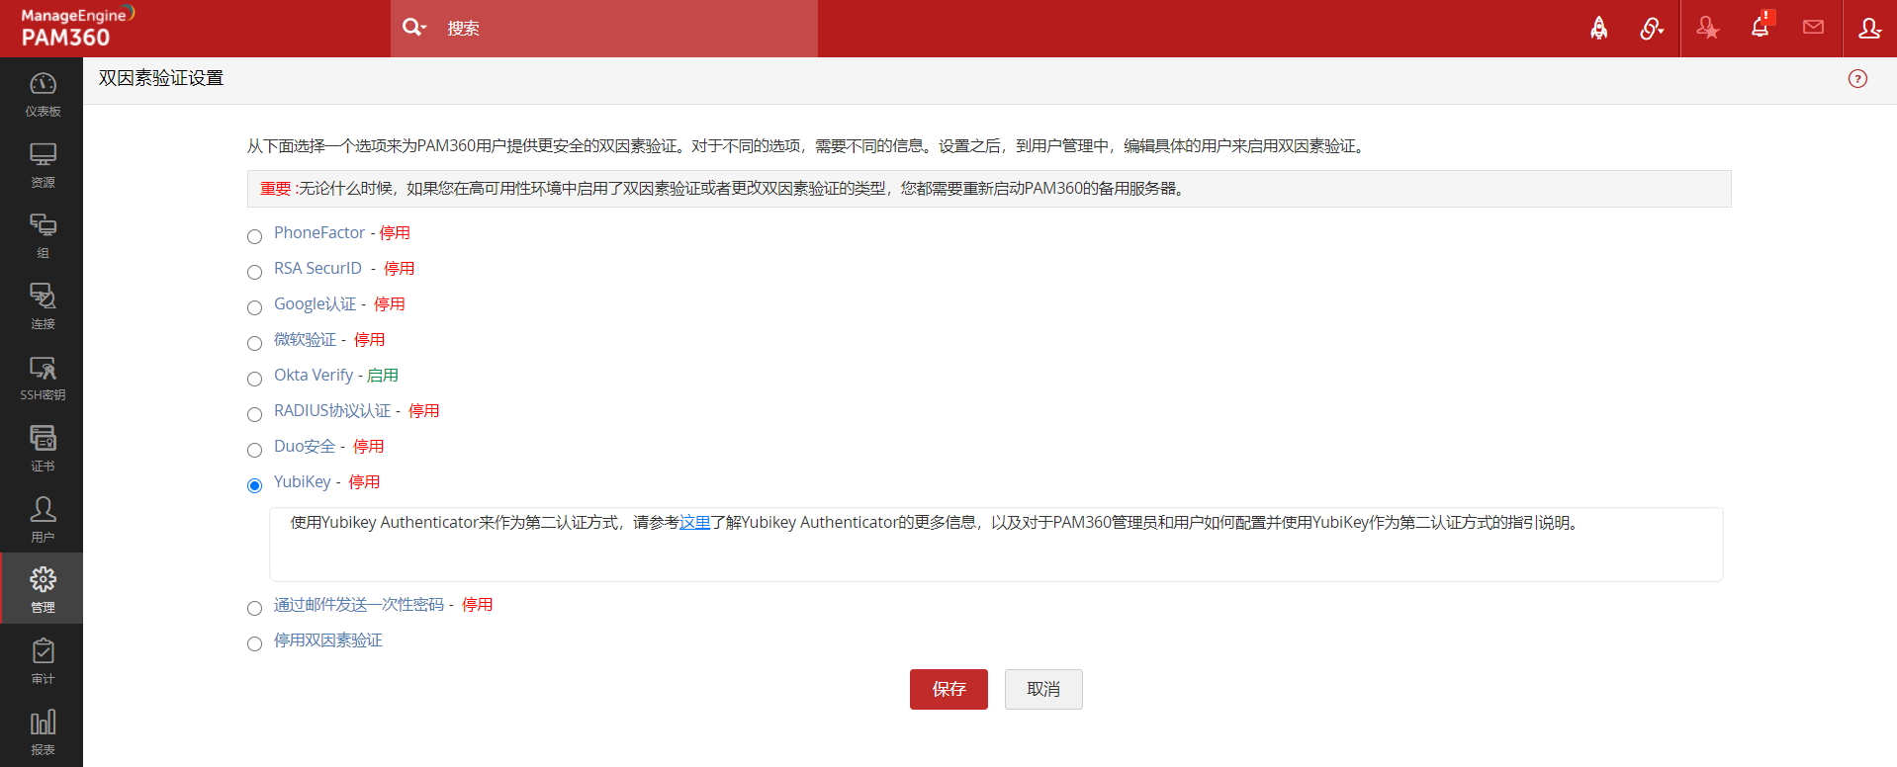Select the 微软验证 radio button
The width and height of the screenshot is (1897, 767).
tap(254, 343)
